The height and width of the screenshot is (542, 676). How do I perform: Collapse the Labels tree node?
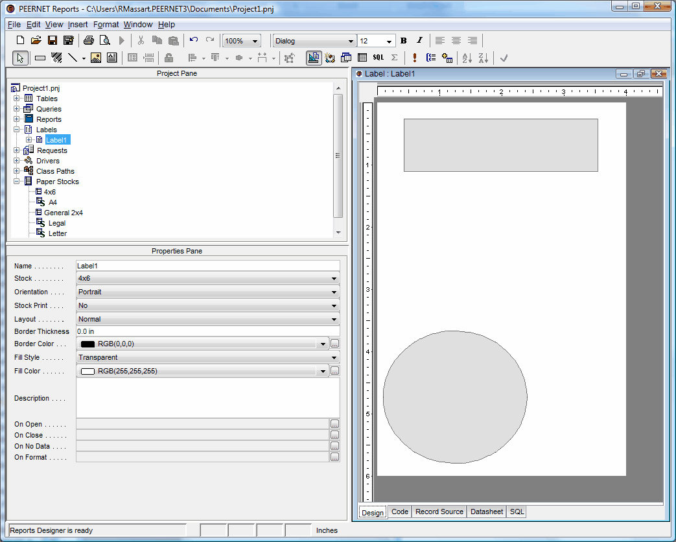[16, 130]
